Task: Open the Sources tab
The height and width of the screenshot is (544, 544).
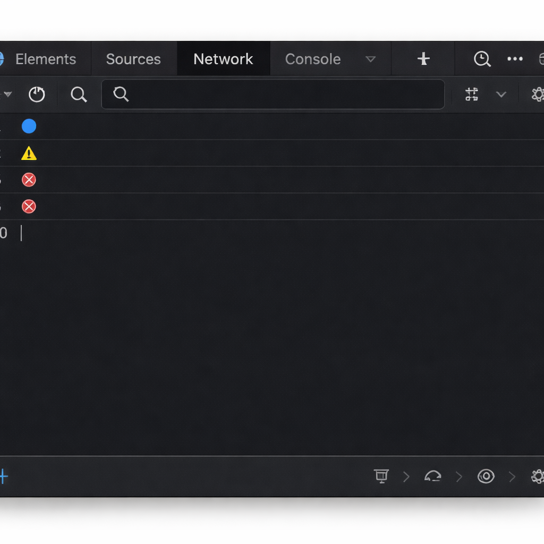Action: pos(133,59)
